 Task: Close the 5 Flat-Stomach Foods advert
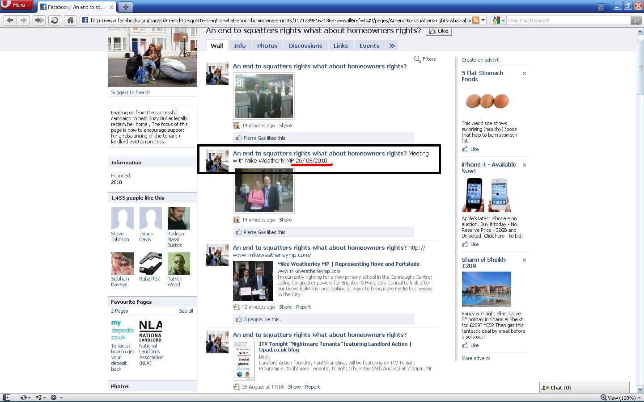pos(524,74)
